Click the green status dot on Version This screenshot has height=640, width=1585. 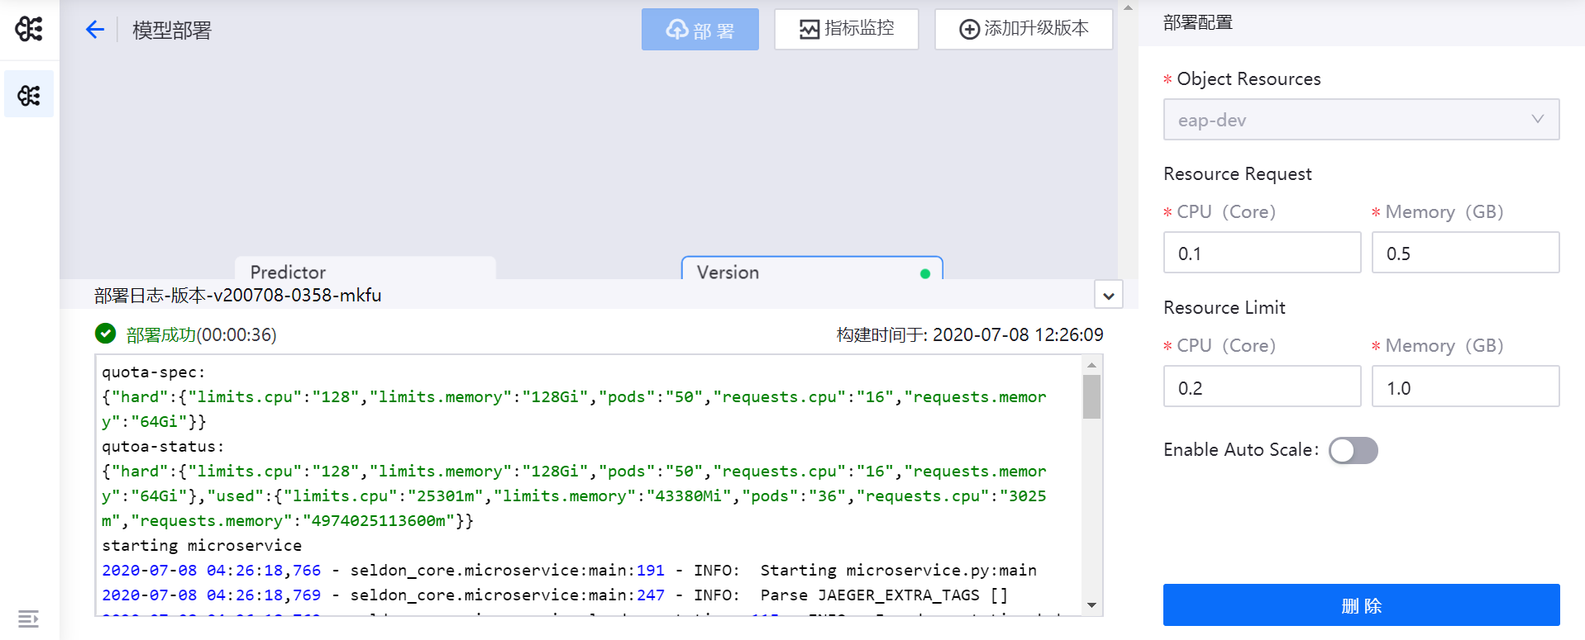924,273
